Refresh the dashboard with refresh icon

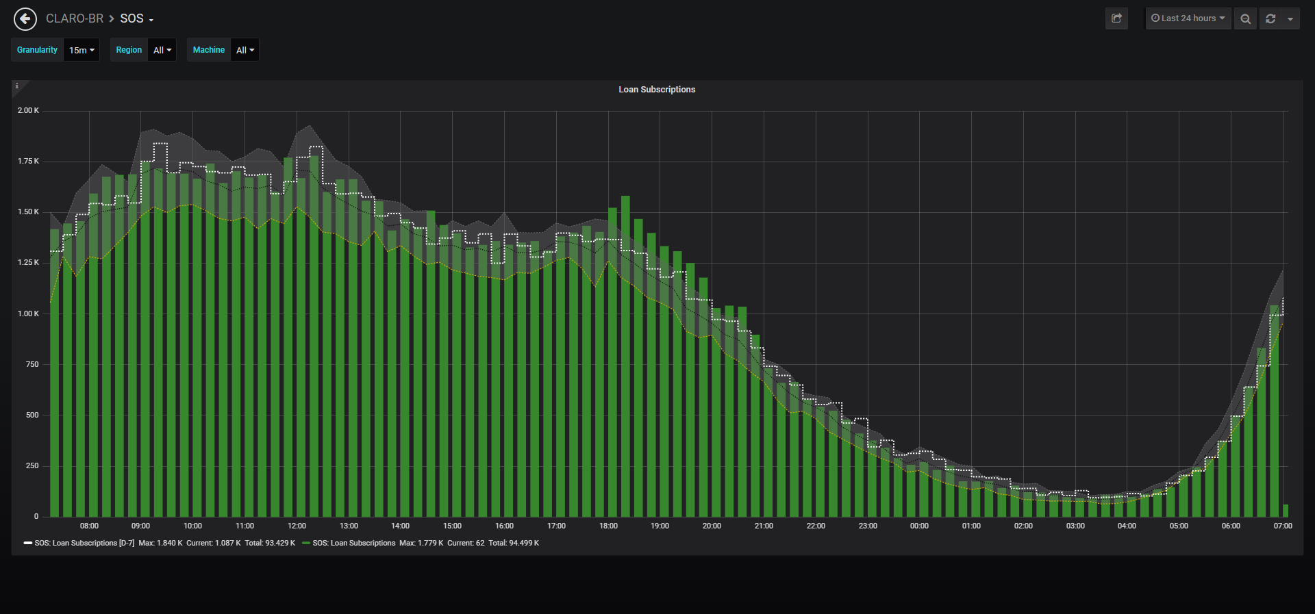point(1270,18)
